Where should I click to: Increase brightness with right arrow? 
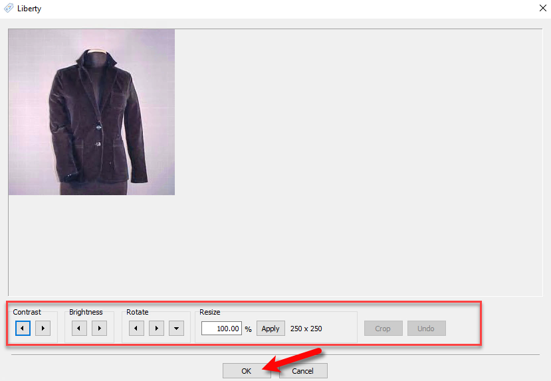100,329
